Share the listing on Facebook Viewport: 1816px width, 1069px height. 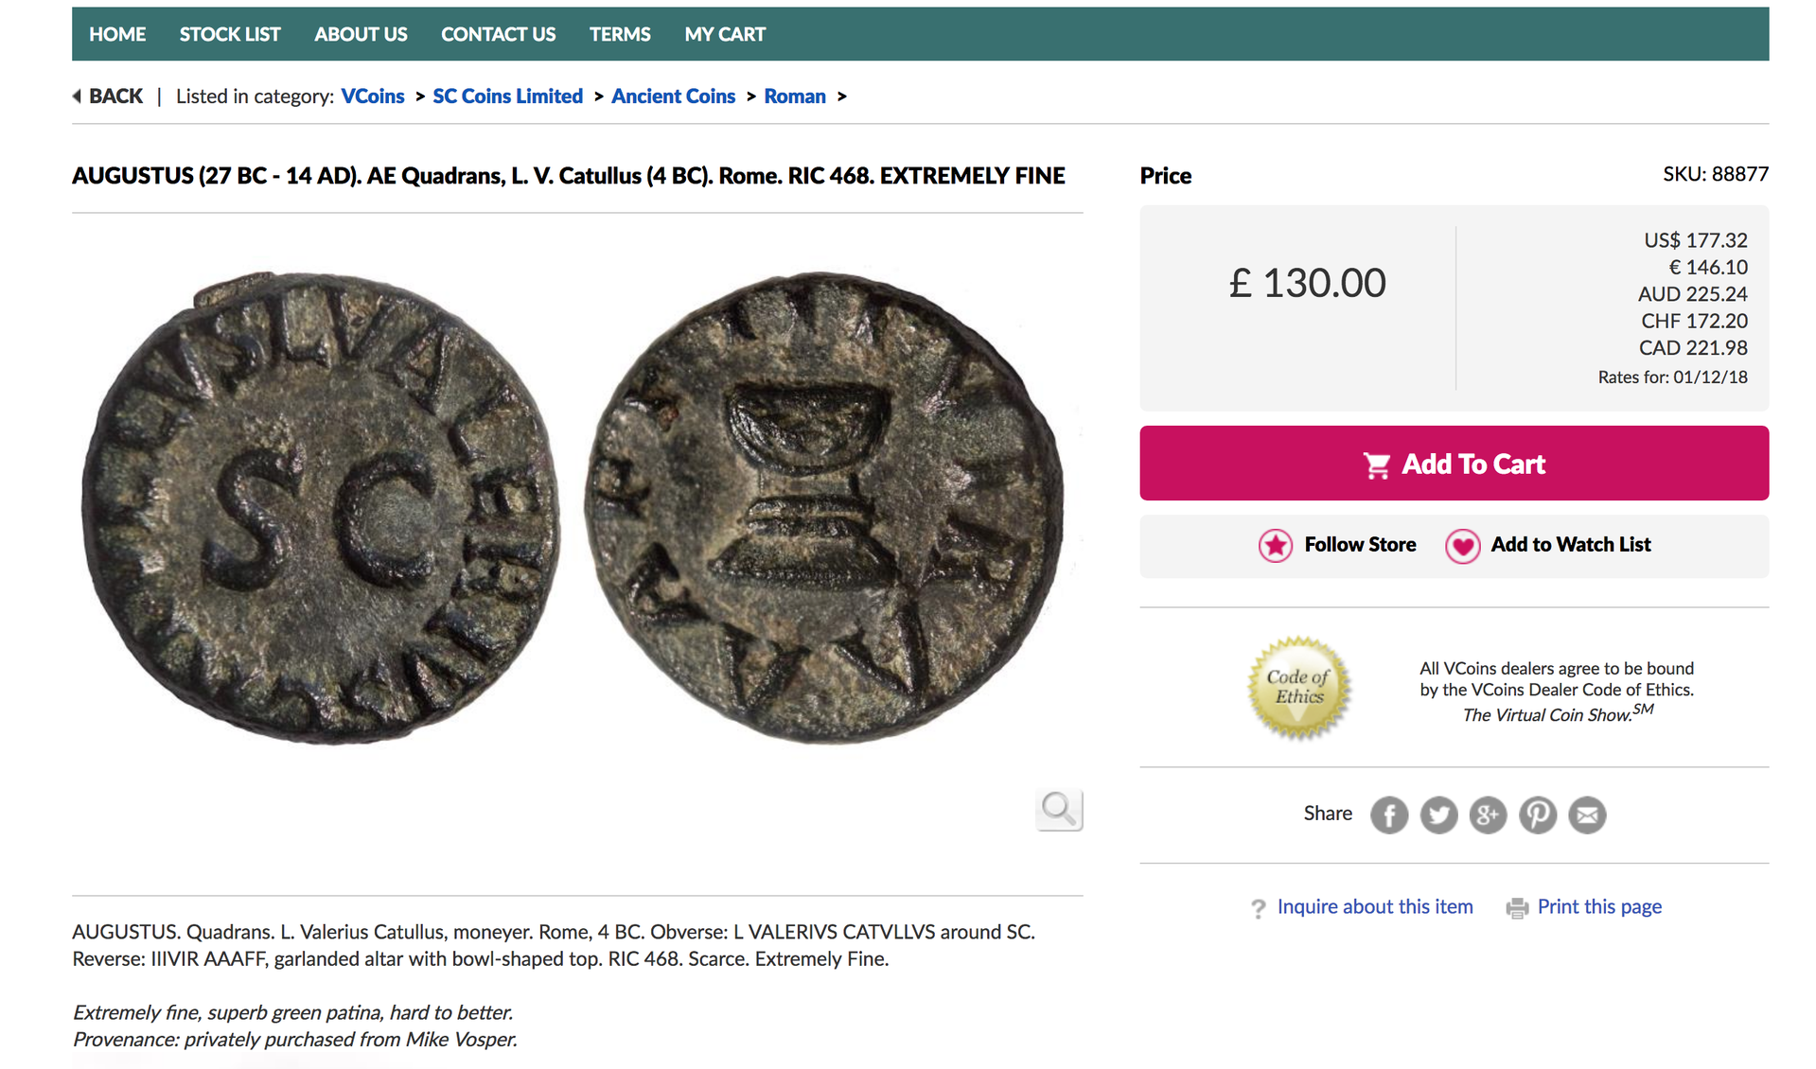pos(1389,815)
